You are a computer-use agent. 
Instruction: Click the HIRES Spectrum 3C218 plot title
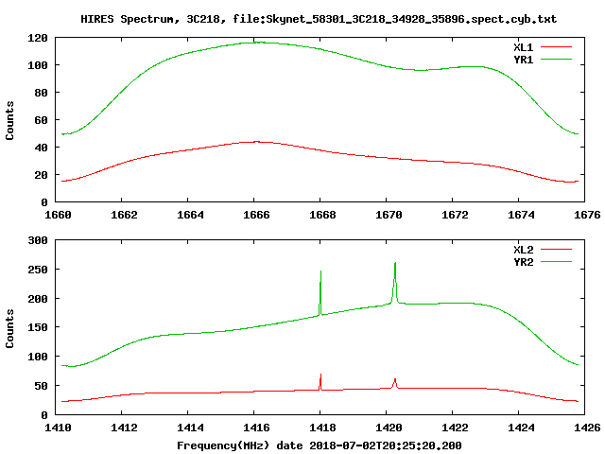319,19
